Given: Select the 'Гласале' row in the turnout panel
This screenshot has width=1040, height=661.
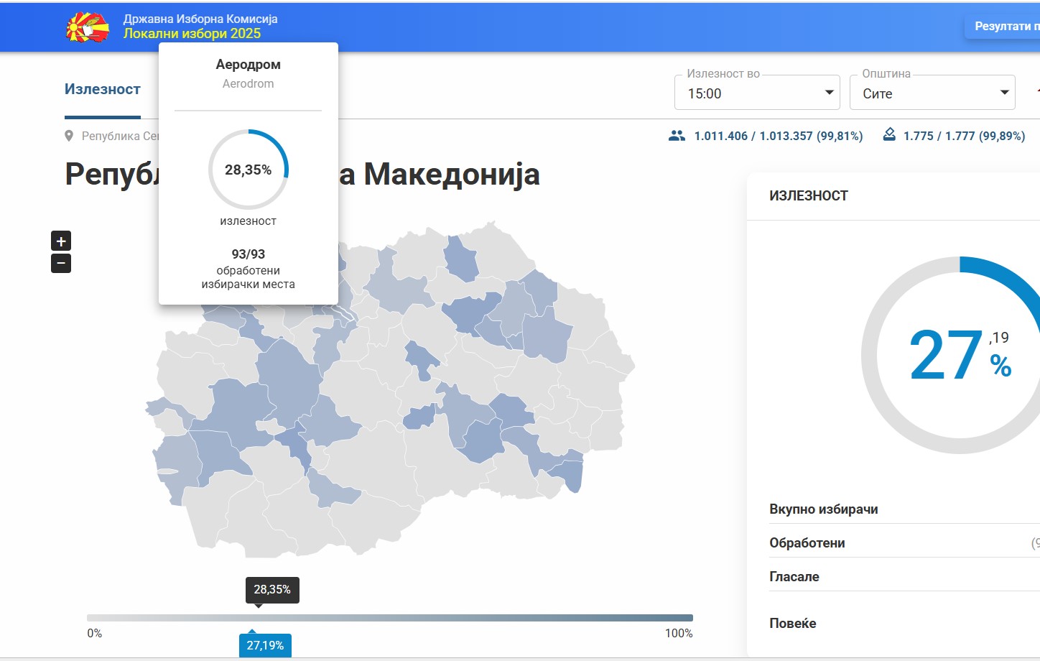Looking at the screenshot, I should click(x=794, y=577).
